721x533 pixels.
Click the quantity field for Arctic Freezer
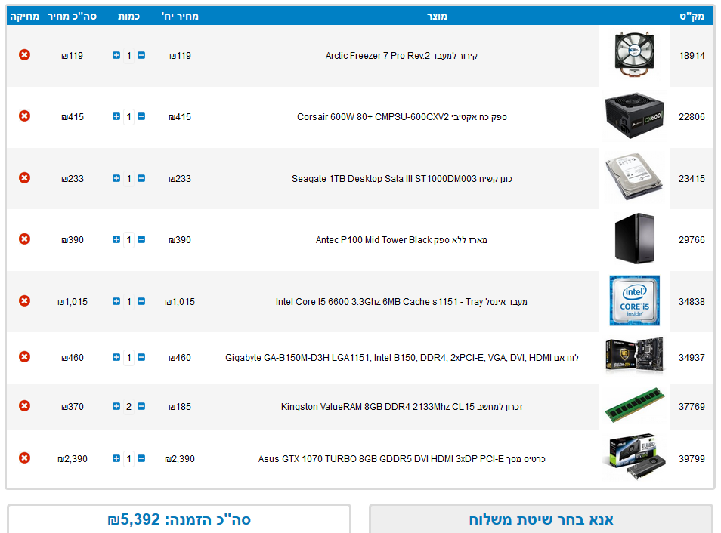[128, 56]
